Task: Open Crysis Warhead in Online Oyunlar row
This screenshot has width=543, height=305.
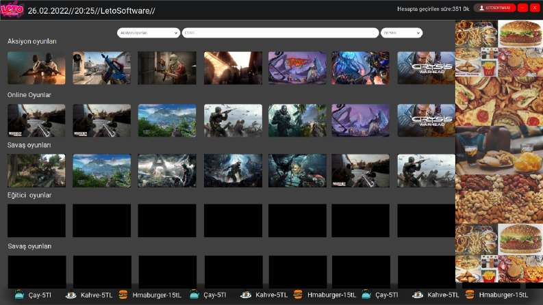Action: pos(426,120)
